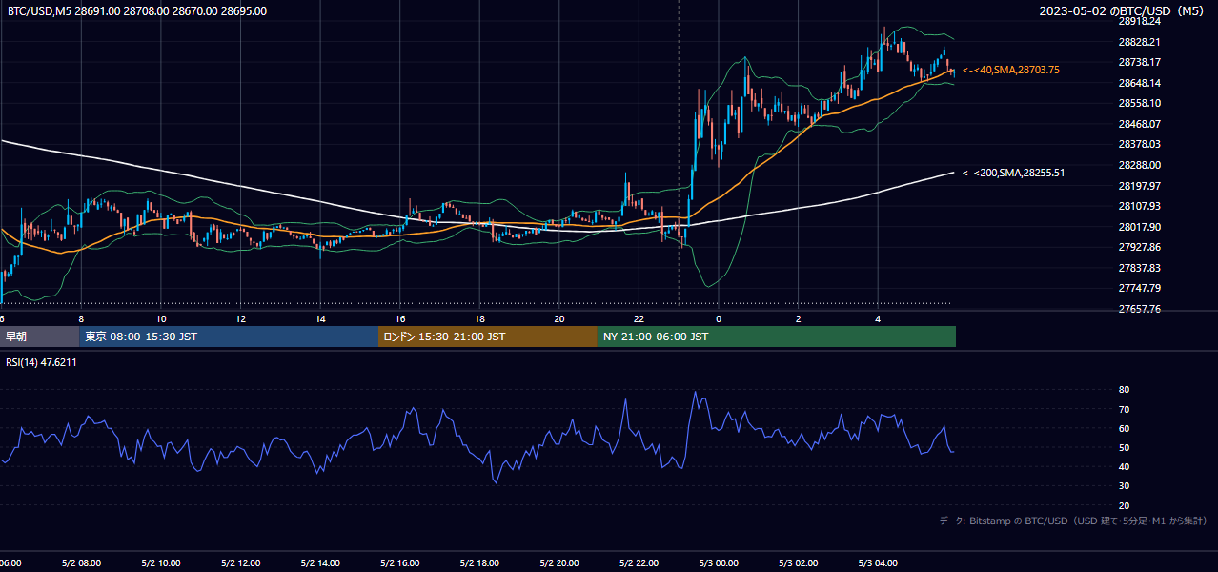Click the 5/2 22:00 date label

[x=639, y=563]
